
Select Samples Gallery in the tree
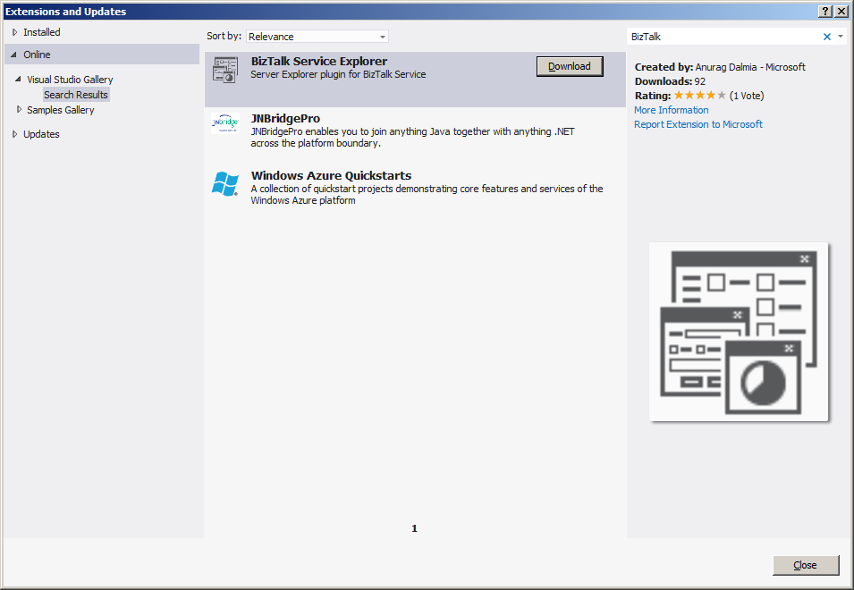point(61,110)
